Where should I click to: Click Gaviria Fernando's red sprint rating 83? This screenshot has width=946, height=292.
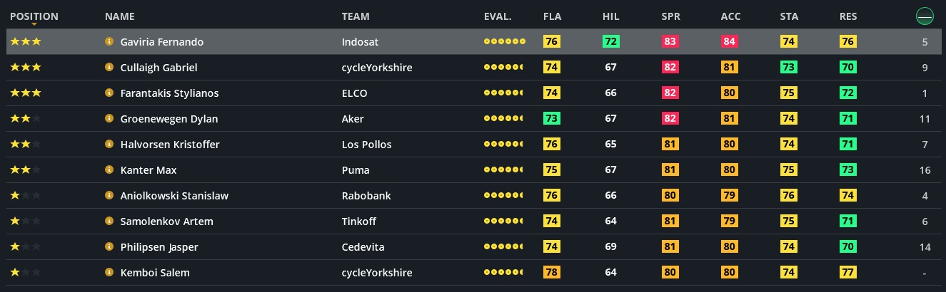pyautogui.click(x=670, y=42)
